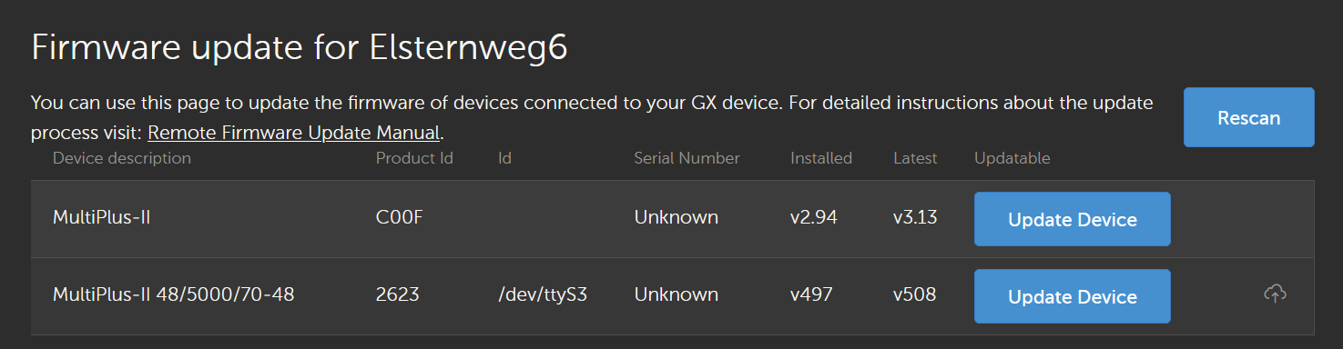Click the Serial Number column header
The width and height of the screenshot is (1343, 349).
[x=687, y=158]
